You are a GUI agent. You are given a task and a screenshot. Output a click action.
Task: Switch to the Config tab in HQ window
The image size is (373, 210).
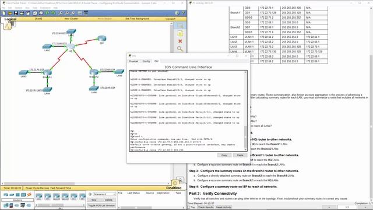coord(146,61)
